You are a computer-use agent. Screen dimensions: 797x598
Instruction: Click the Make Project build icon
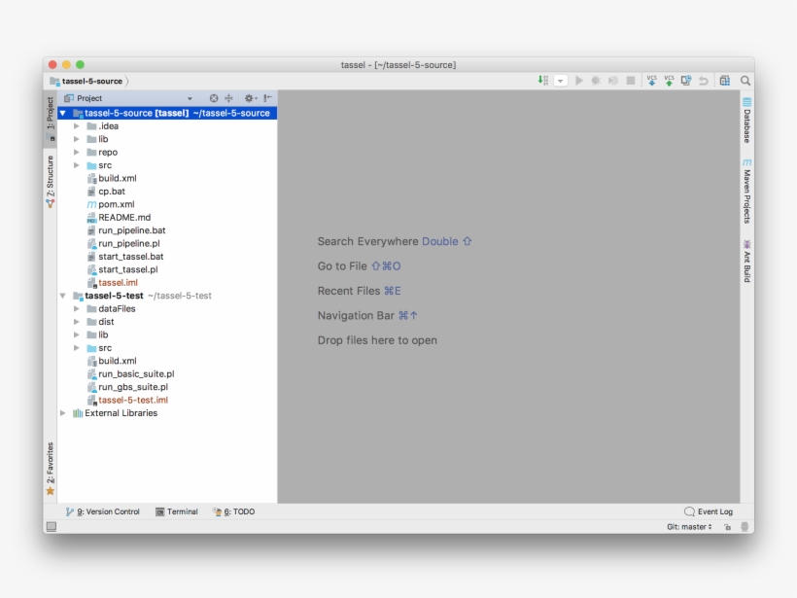[543, 81]
